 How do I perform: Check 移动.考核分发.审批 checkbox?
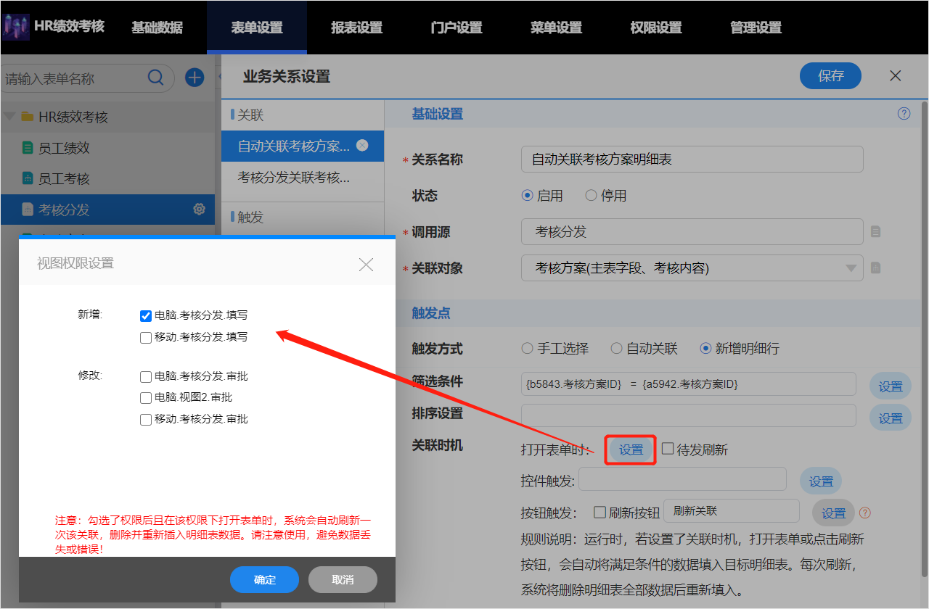tap(146, 420)
